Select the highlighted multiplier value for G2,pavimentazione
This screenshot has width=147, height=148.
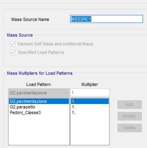coord(90,101)
